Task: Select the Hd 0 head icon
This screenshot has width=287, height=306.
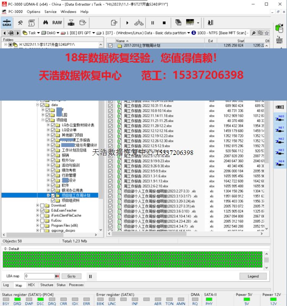Action: point(280,118)
